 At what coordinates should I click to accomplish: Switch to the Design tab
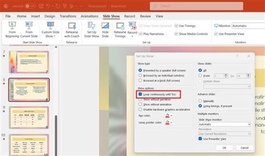pyautogui.click(x=50, y=16)
